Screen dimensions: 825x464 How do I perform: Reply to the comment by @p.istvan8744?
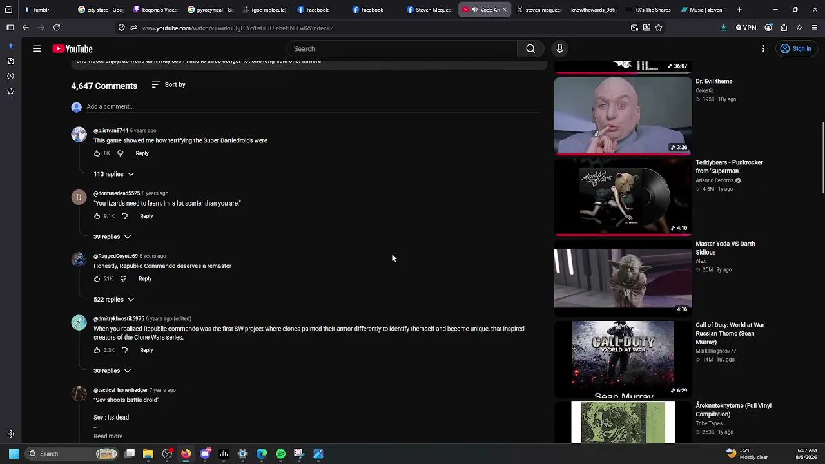[142, 153]
